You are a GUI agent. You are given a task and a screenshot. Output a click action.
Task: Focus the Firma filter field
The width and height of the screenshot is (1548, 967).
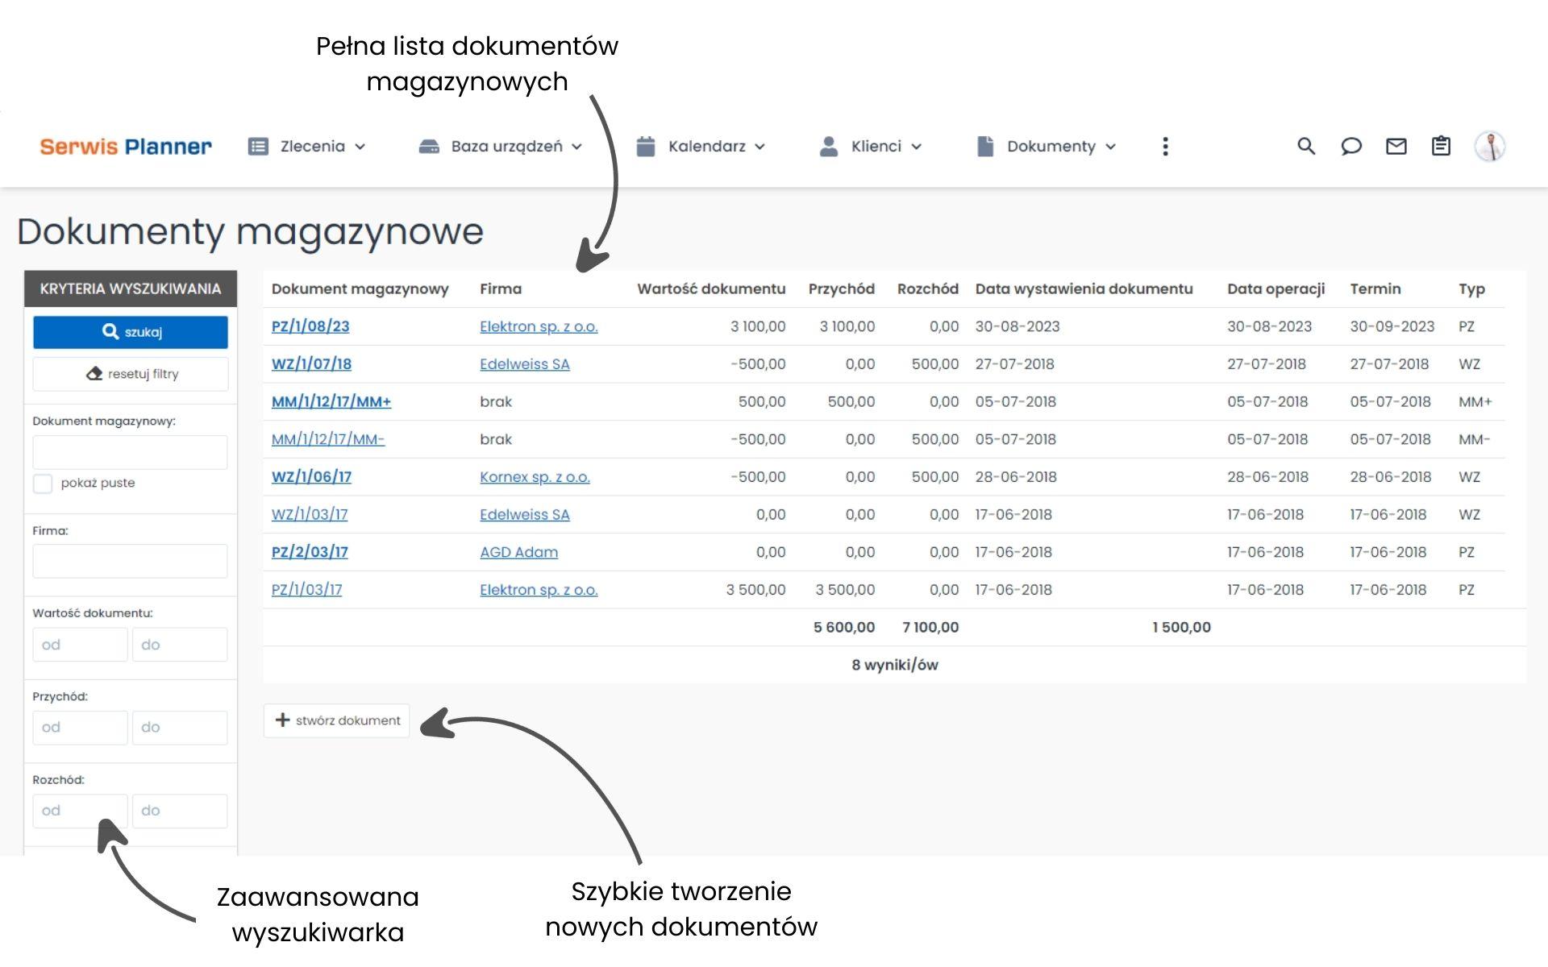click(131, 561)
